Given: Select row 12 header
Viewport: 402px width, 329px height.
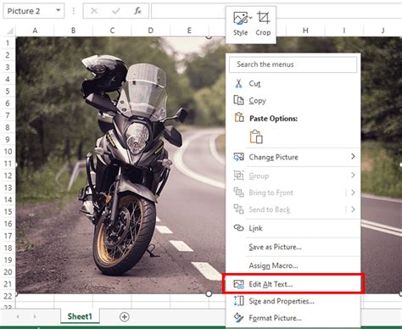Looking at the screenshot, I should point(8,176).
